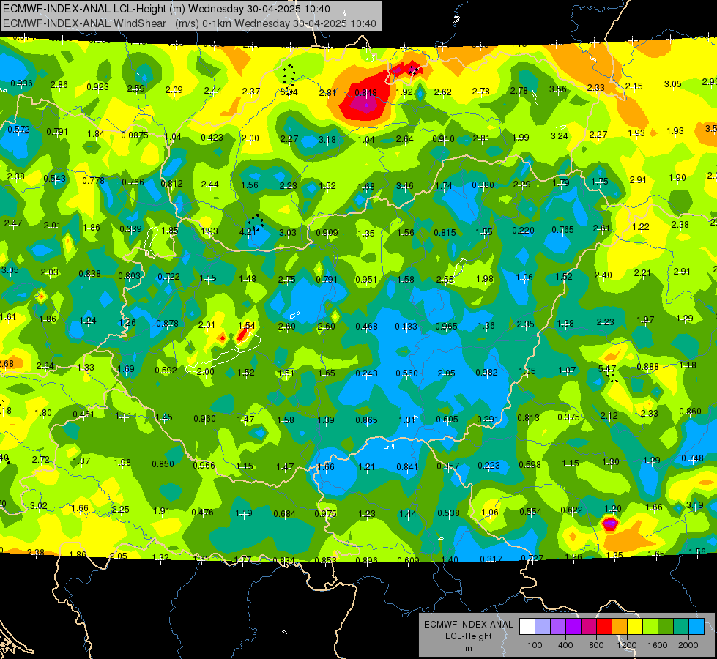Click the legend label 2000

click(x=688, y=645)
